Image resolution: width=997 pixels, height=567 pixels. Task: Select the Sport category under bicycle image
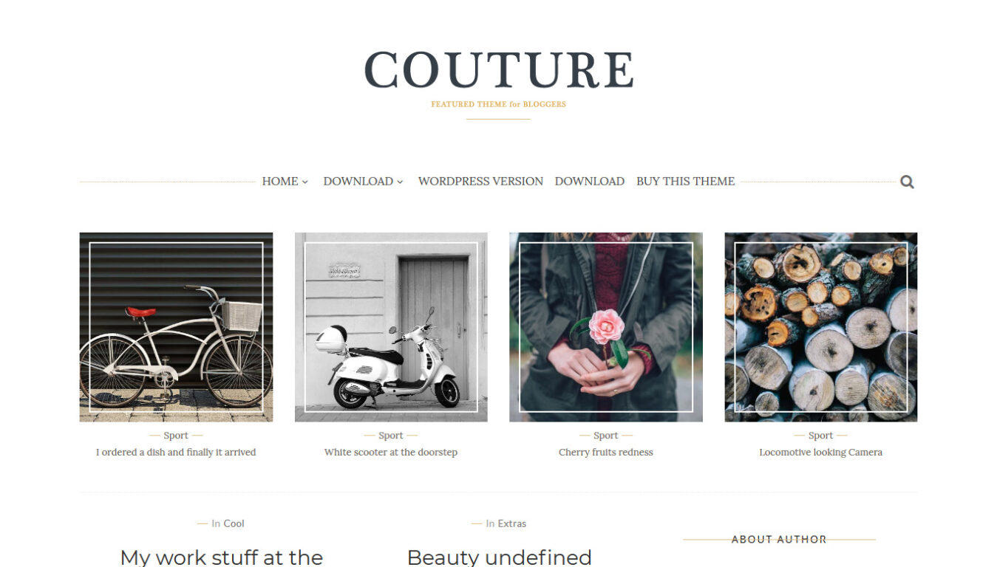click(176, 436)
